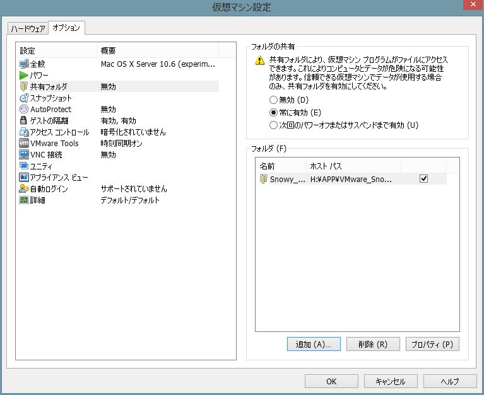
Task: Click the 自動ログイン user key icon
Action: 24,188
